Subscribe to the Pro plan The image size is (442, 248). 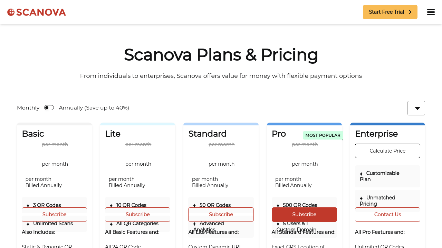coord(304,214)
